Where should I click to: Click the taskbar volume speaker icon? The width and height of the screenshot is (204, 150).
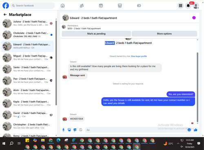click(x=182, y=147)
